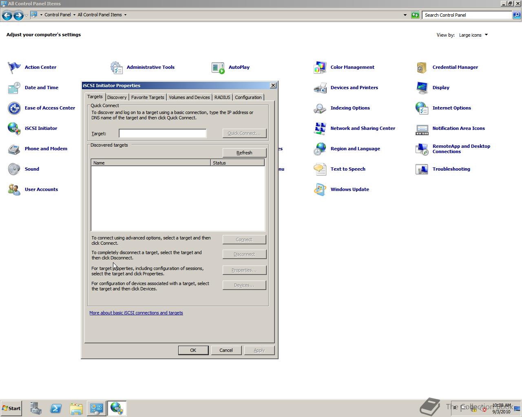The image size is (522, 417).
Task: Open the User Accounts icon
Action: click(14, 189)
